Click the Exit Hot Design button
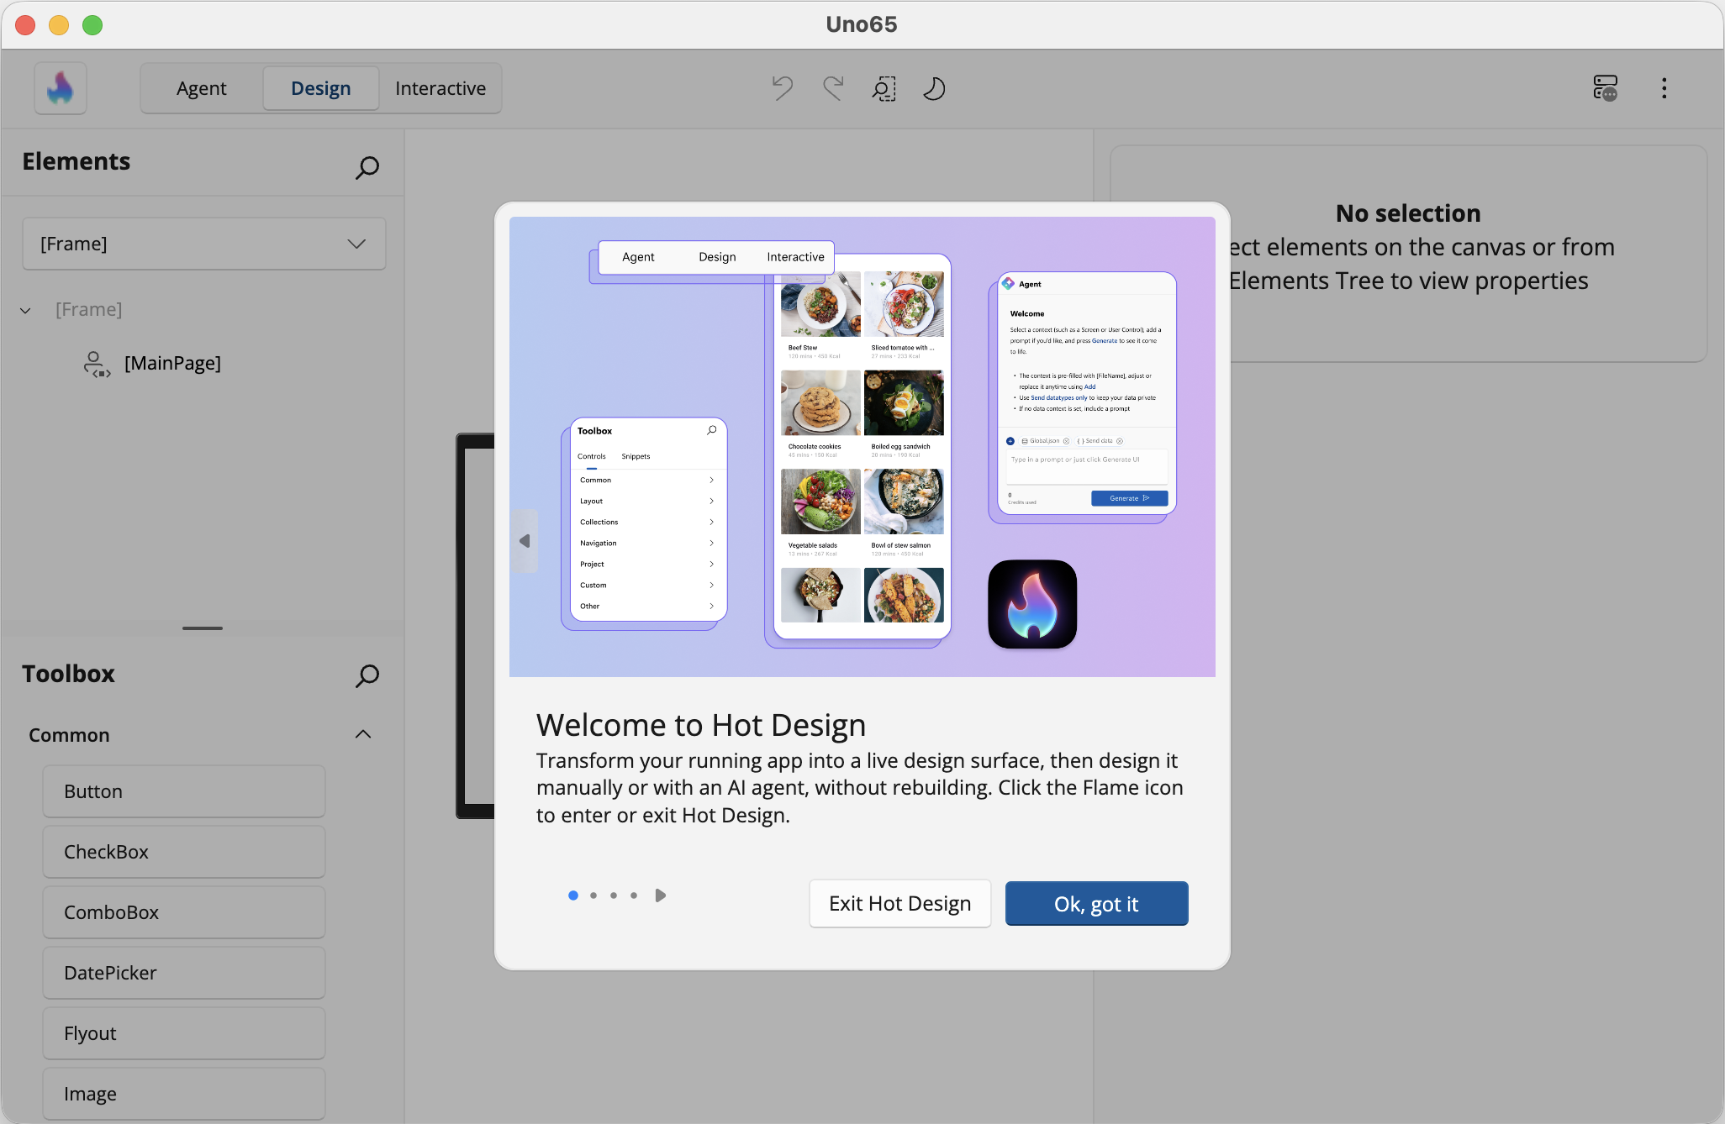The width and height of the screenshot is (1725, 1124). pos(899,903)
